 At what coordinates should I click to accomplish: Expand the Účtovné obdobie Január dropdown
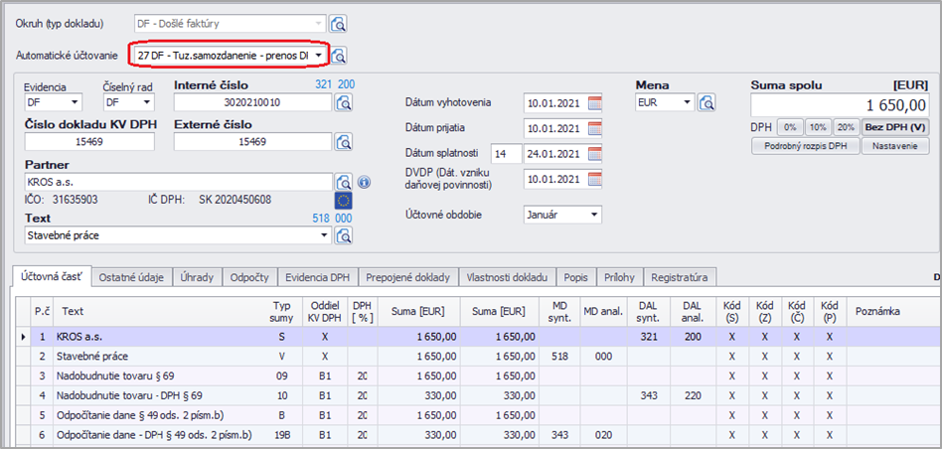[x=593, y=214]
